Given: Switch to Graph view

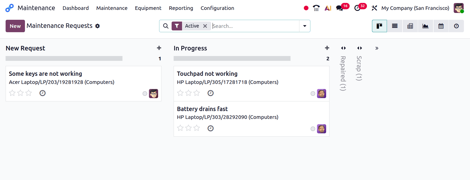Looking at the screenshot, I should 425,26.
